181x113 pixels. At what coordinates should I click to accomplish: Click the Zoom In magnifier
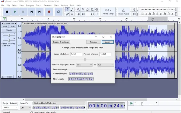click(78, 10)
